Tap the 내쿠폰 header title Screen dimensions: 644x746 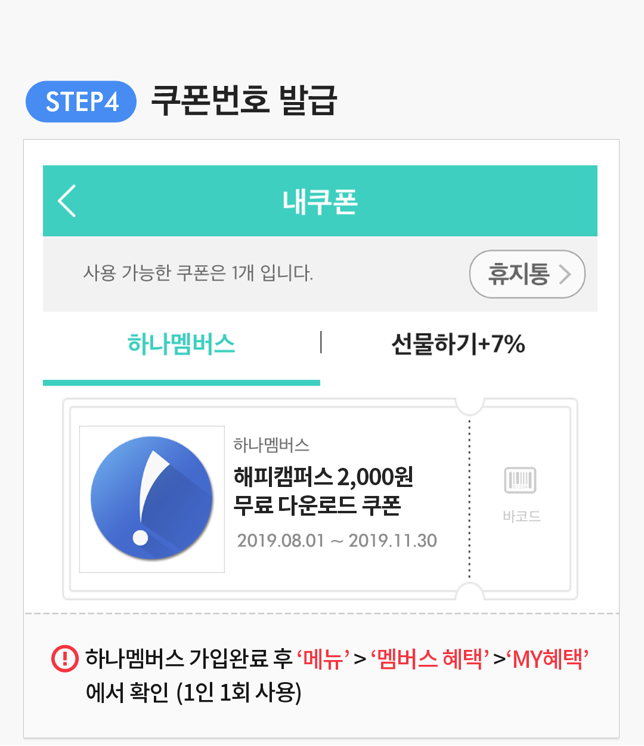[x=320, y=202]
